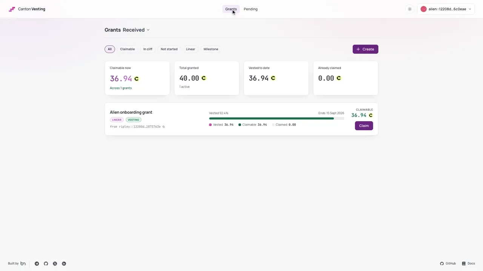Filter grants by Milestone
The height and width of the screenshot is (271, 483).
[x=211, y=49]
